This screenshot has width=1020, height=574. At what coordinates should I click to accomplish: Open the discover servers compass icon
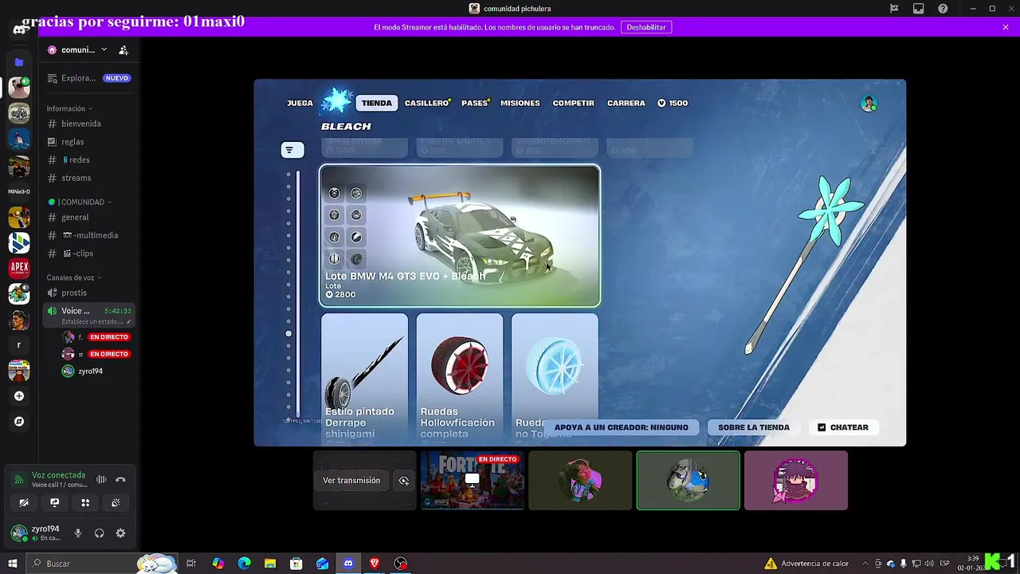click(19, 422)
